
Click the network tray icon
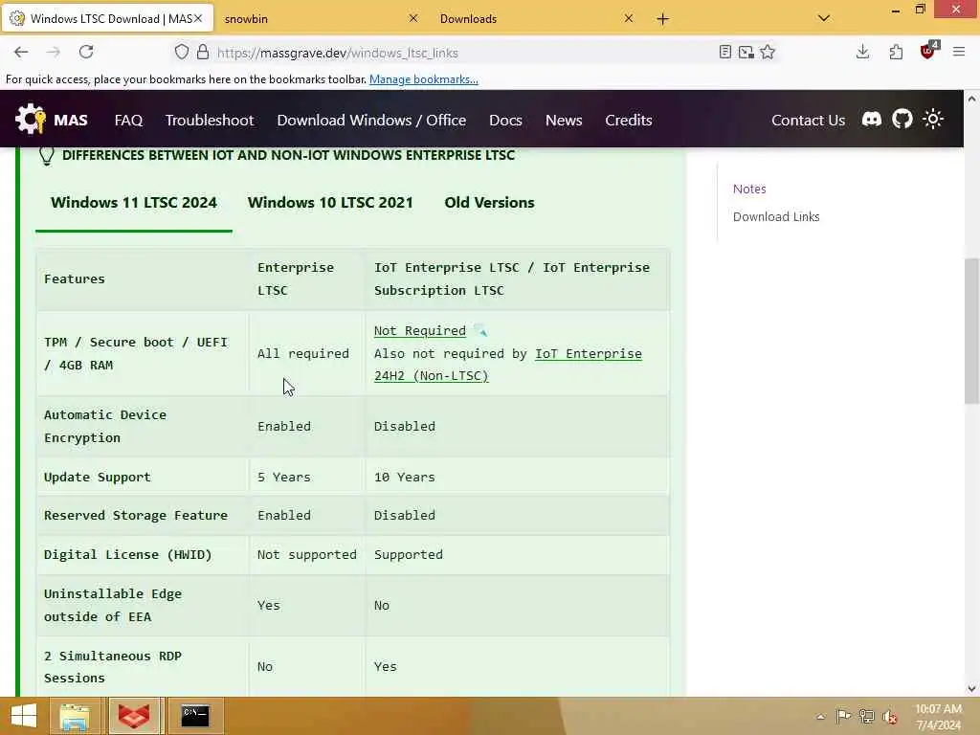866,716
